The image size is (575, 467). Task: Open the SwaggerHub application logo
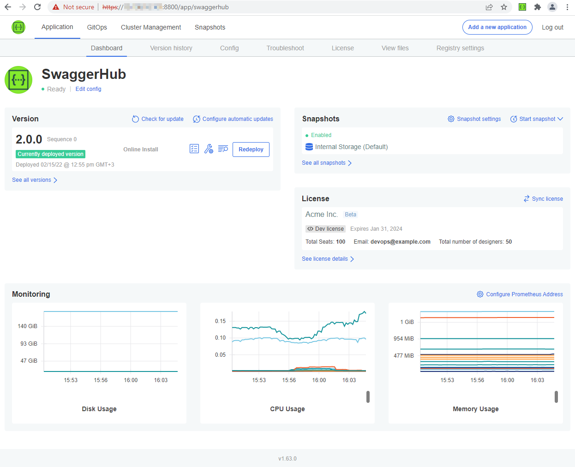(x=18, y=79)
